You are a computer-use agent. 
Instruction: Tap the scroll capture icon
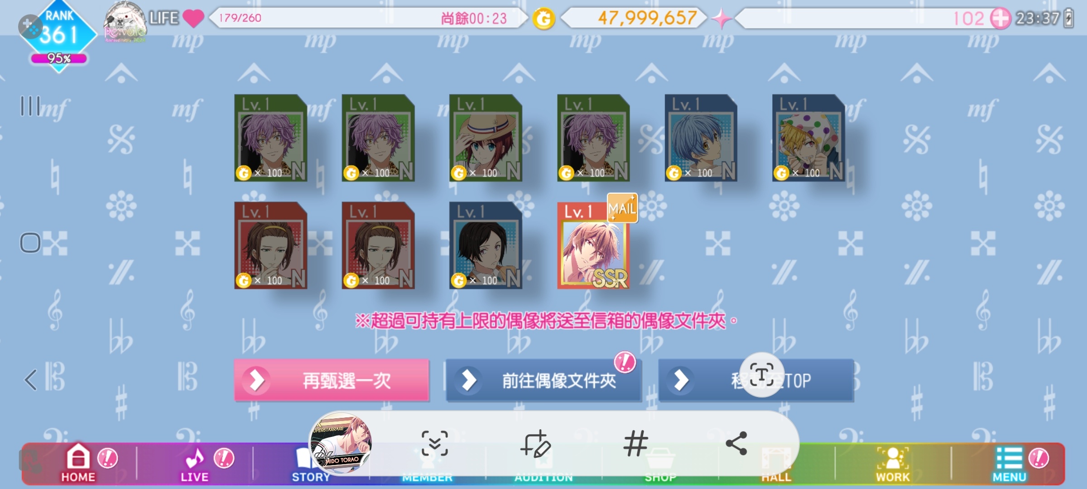tap(435, 443)
